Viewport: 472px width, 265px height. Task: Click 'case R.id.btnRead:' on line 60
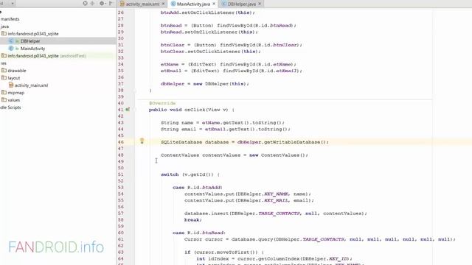click(199, 233)
